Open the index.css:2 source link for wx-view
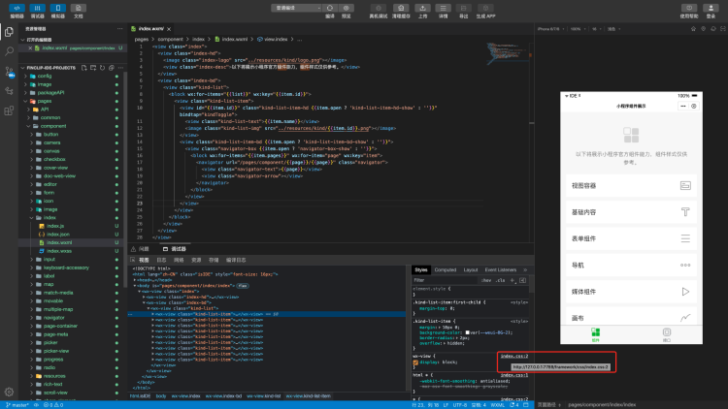The height and width of the screenshot is (409, 728). pos(514,356)
